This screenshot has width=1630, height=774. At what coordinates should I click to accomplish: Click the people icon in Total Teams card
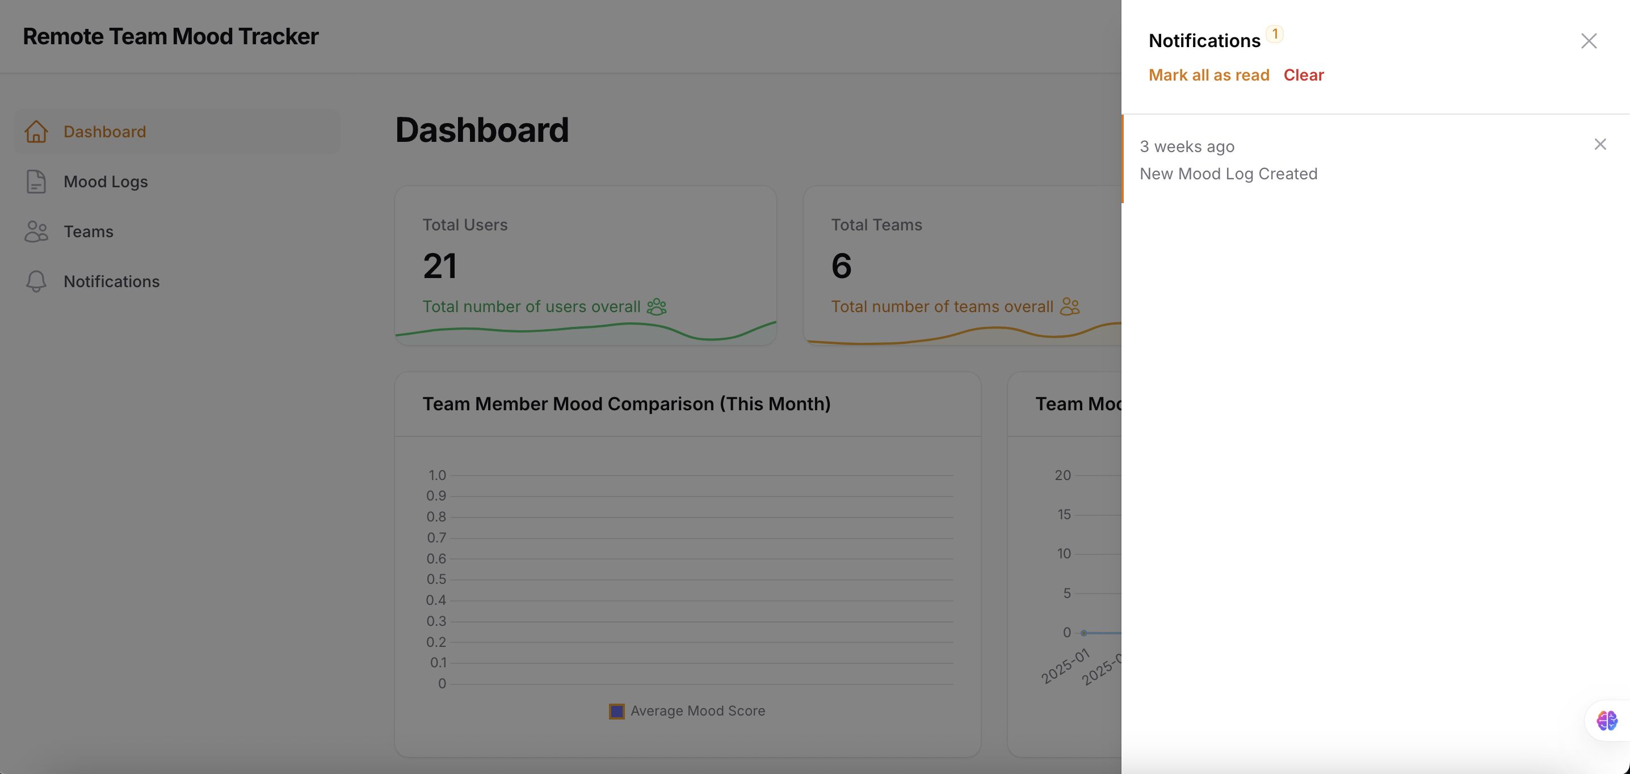coord(1069,307)
